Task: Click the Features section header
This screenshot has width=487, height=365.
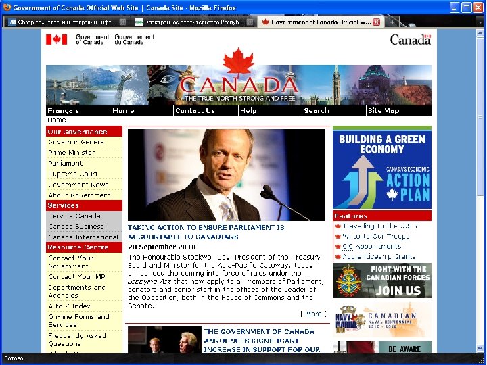Action: pos(382,216)
